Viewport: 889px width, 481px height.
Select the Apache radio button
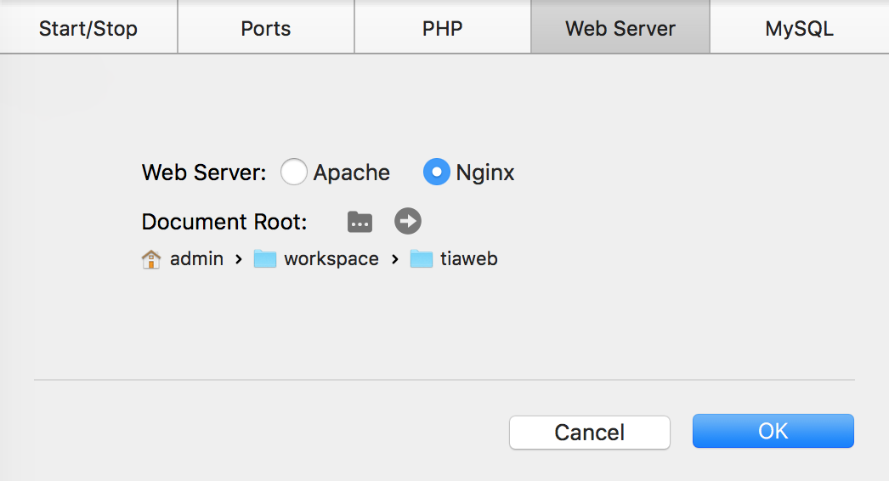point(294,172)
